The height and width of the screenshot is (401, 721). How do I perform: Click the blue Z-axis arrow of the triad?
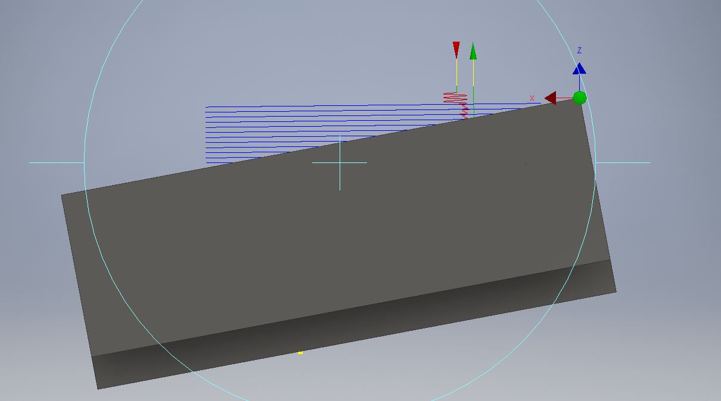click(579, 68)
